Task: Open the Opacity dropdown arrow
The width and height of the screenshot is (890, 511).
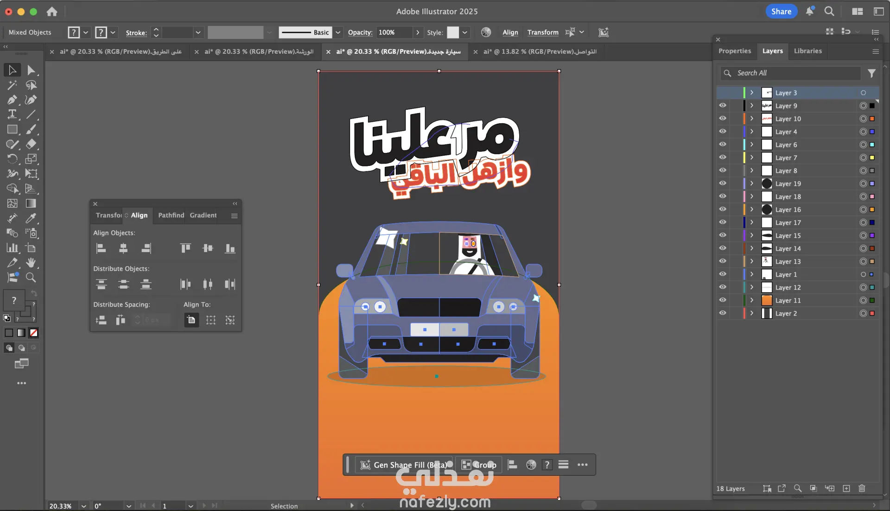Action: point(418,32)
